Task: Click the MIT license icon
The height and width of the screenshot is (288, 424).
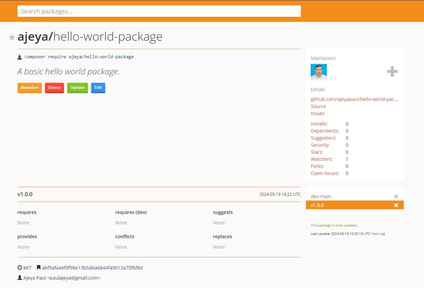Action: tap(19, 268)
